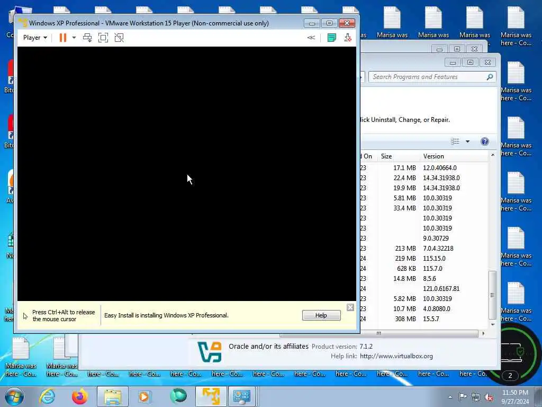Screen dimensions: 542x407
Task: Select the row with version 9.0.30729
Action: pos(424,238)
